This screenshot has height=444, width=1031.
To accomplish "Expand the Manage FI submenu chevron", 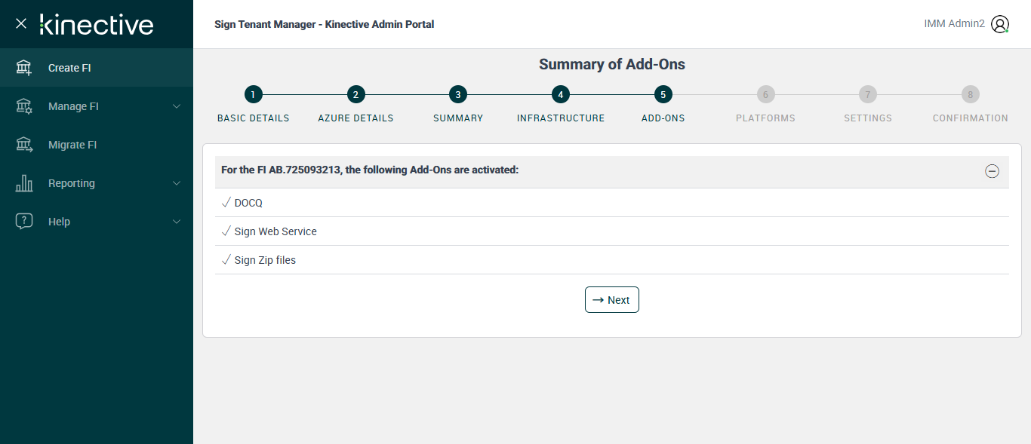I will click(x=177, y=106).
